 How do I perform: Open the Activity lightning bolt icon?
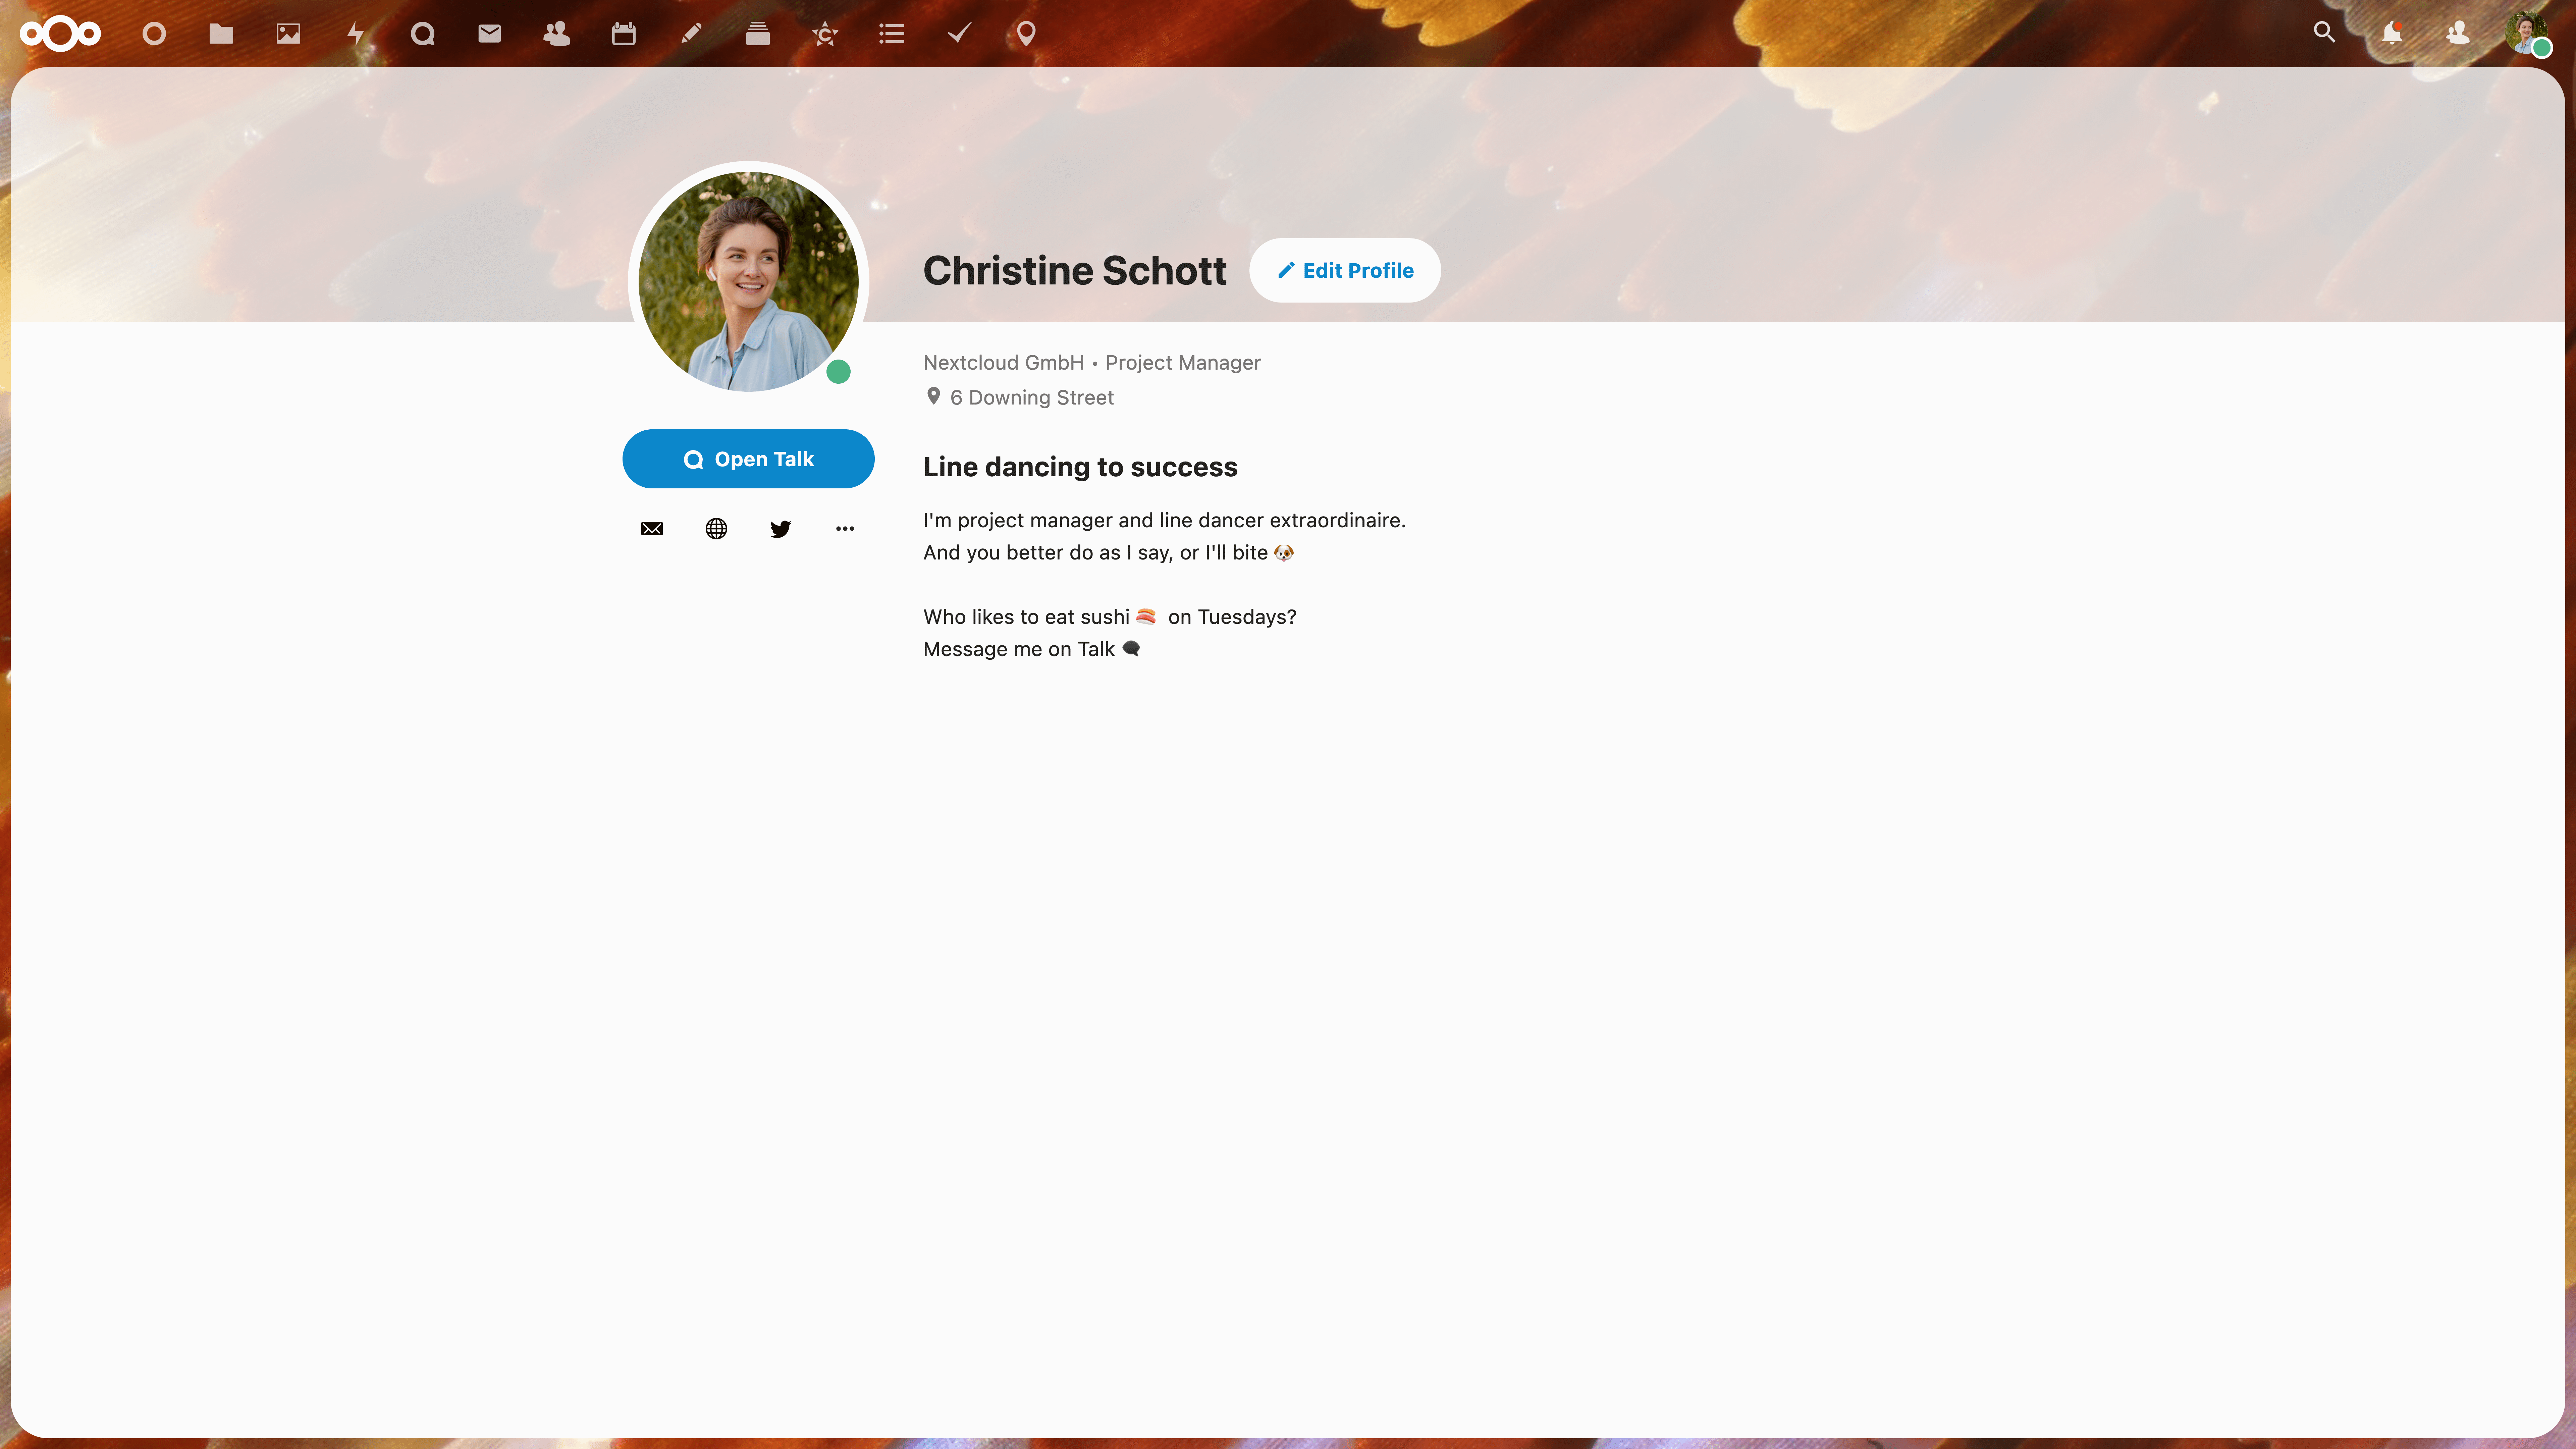pyautogui.click(x=355, y=34)
